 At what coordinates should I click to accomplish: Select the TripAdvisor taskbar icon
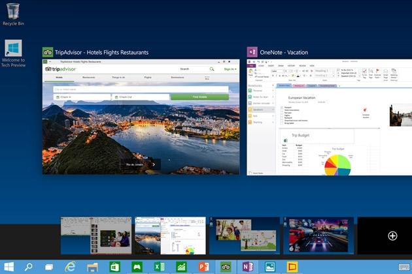point(226,267)
